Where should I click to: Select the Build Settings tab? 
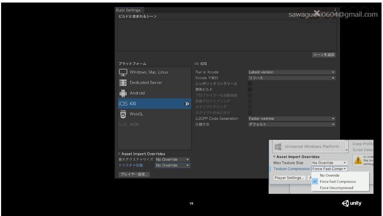(129, 10)
